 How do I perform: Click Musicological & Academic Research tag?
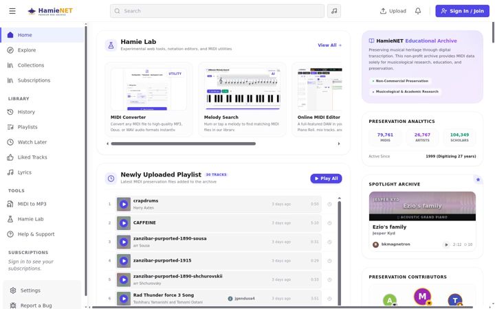coord(406,92)
